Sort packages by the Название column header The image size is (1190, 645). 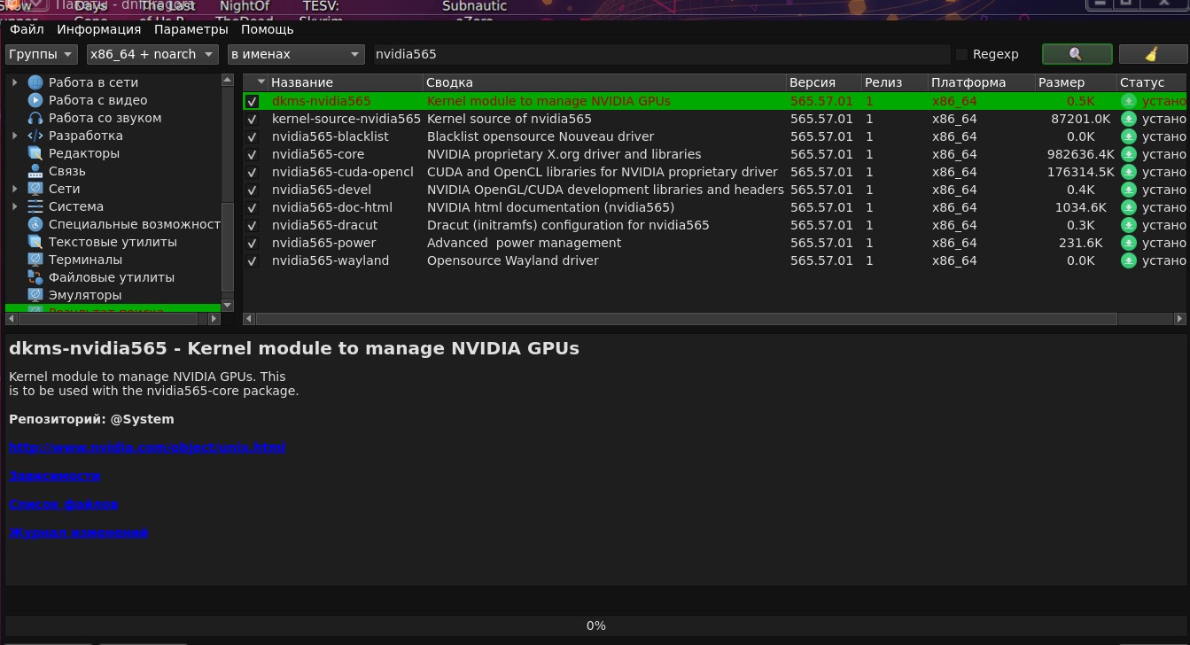point(346,82)
